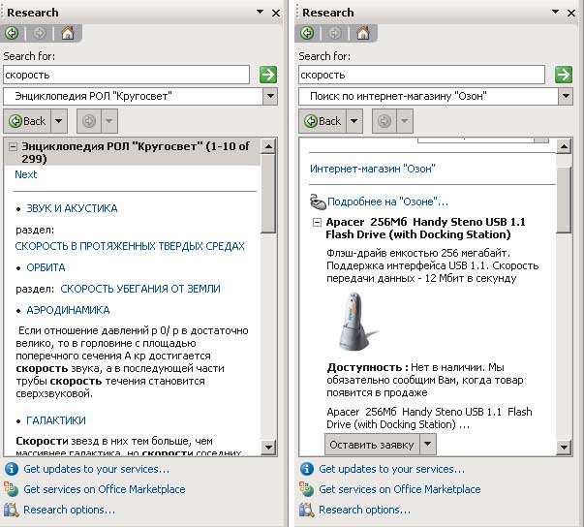Click scrollbar thumb in right results list
This screenshot has width=584, height=527.
coord(564,200)
